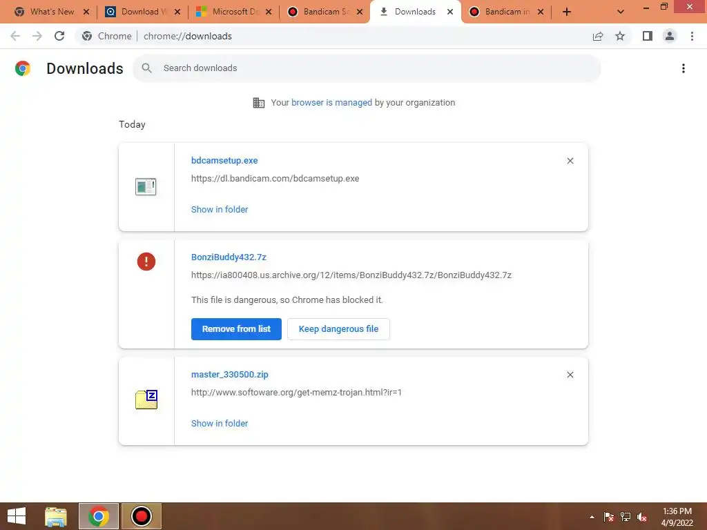Click the softoware.org source URL
The width and height of the screenshot is (707, 530).
296,393
